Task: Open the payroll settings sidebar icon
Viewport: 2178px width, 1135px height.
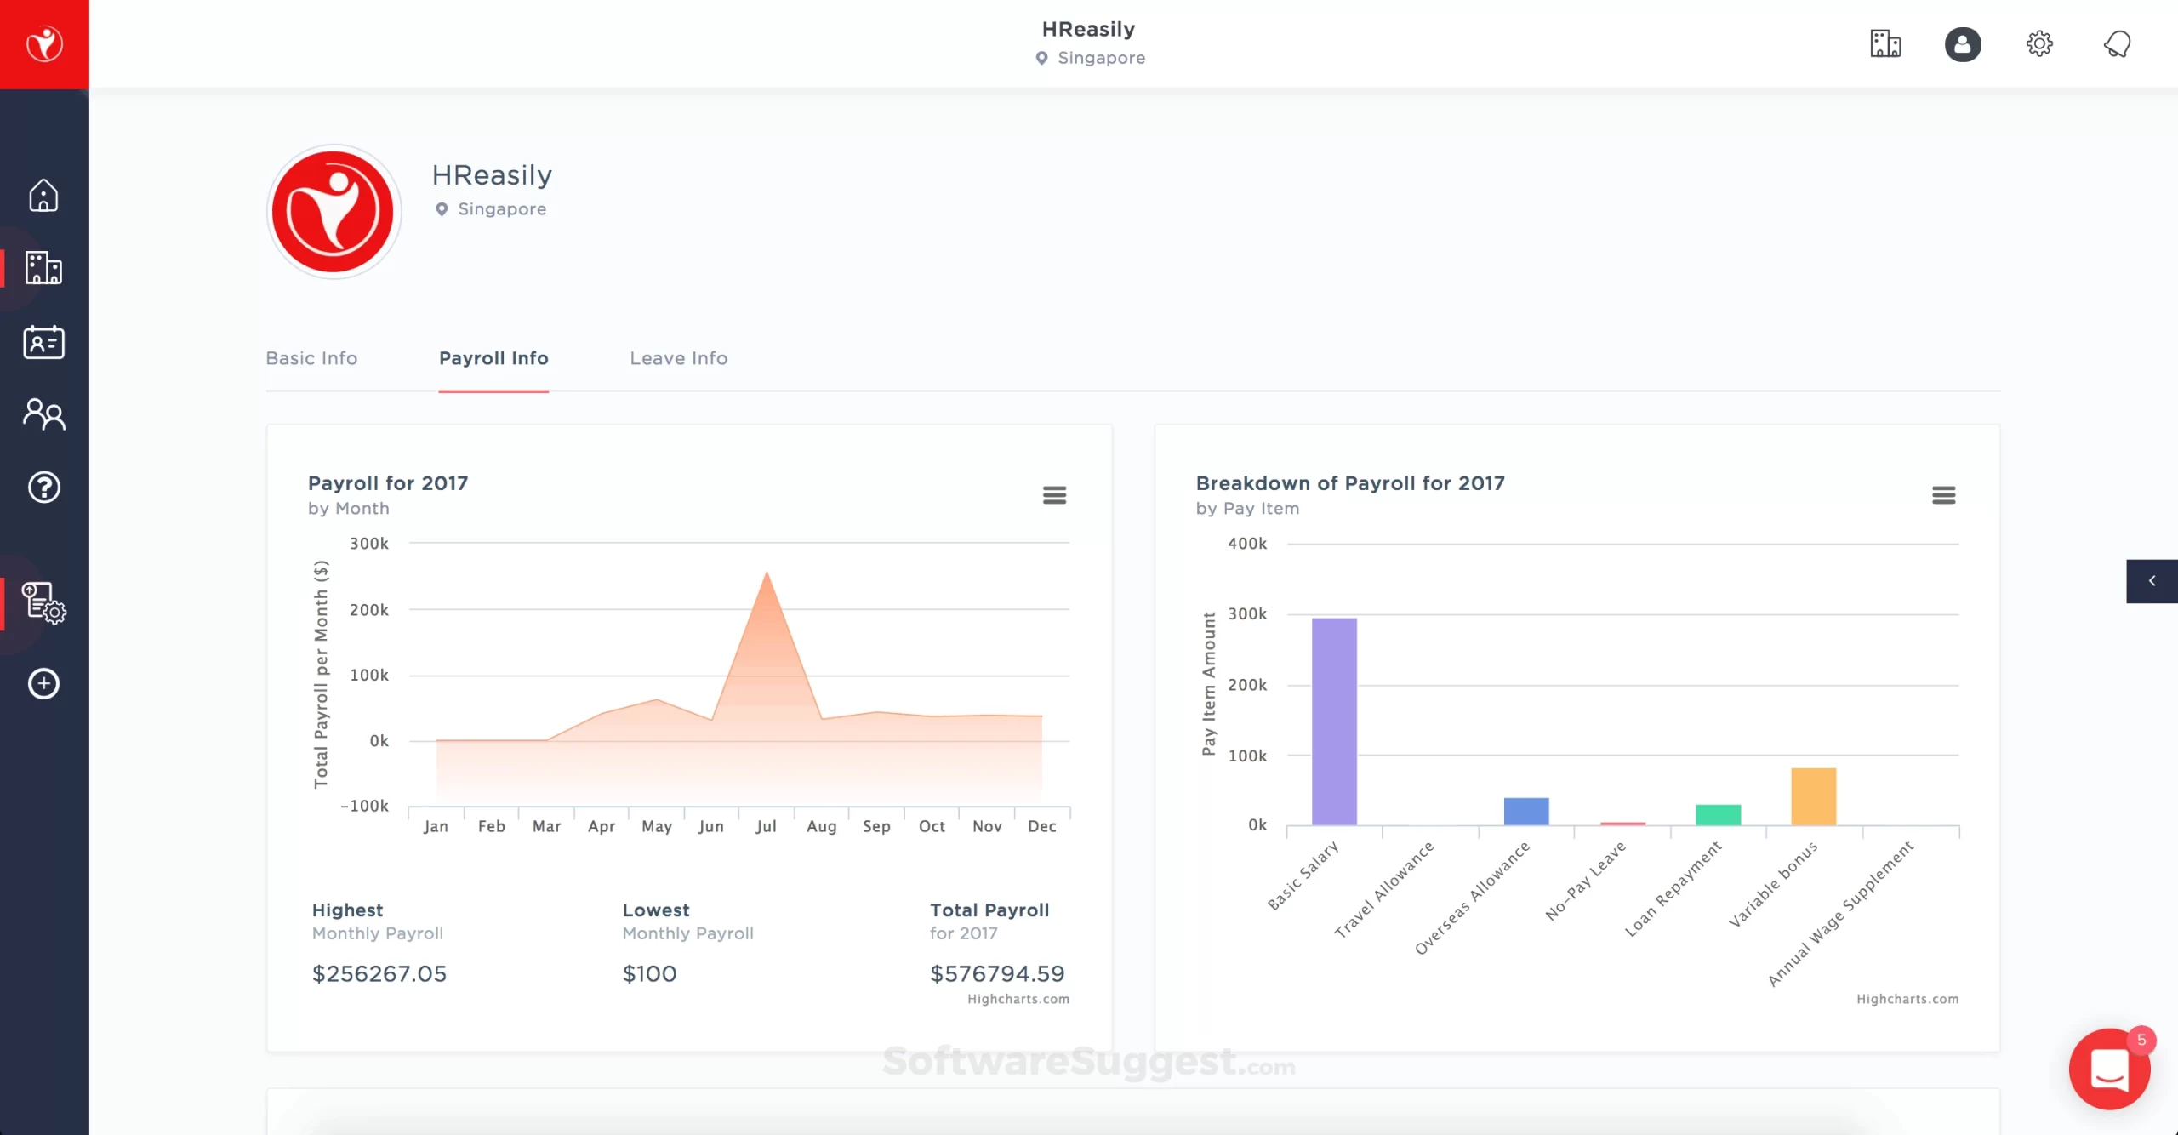Action: [43, 603]
